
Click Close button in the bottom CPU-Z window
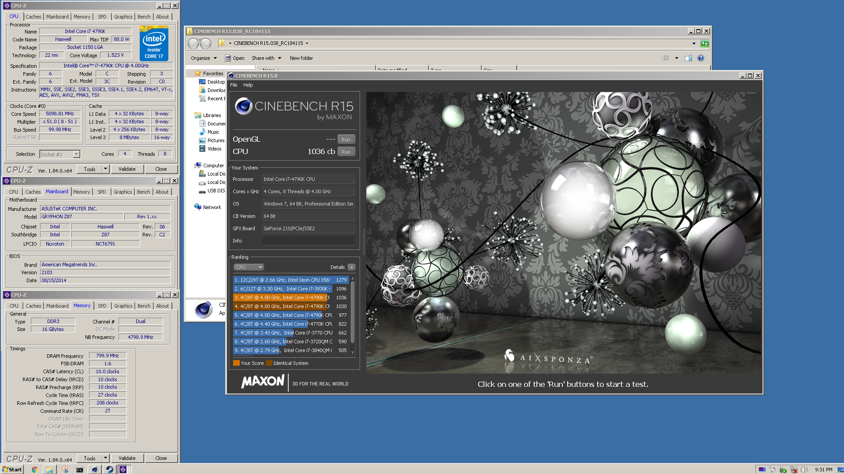pos(161,458)
